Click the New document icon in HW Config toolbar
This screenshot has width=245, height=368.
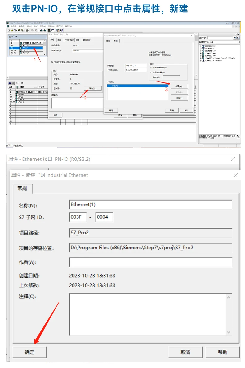(x=8, y=30)
